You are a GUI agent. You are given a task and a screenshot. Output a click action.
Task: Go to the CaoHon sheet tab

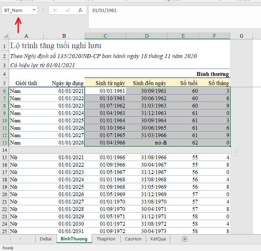(133, 239)
